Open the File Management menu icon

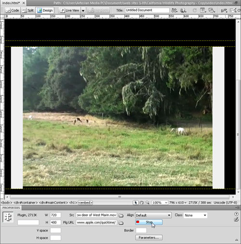point(174,11)
